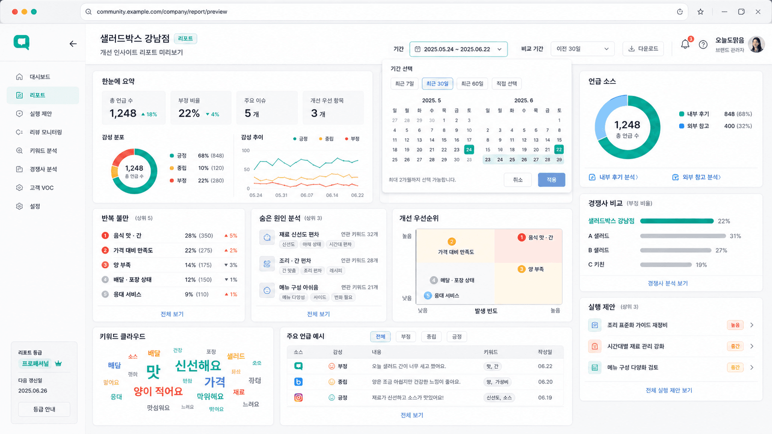
Task: Click 조리 · 간 편차 icon
Action: [267, 264]
